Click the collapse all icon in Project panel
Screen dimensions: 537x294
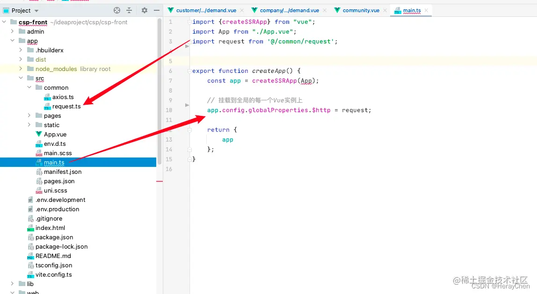coord(129,10)
